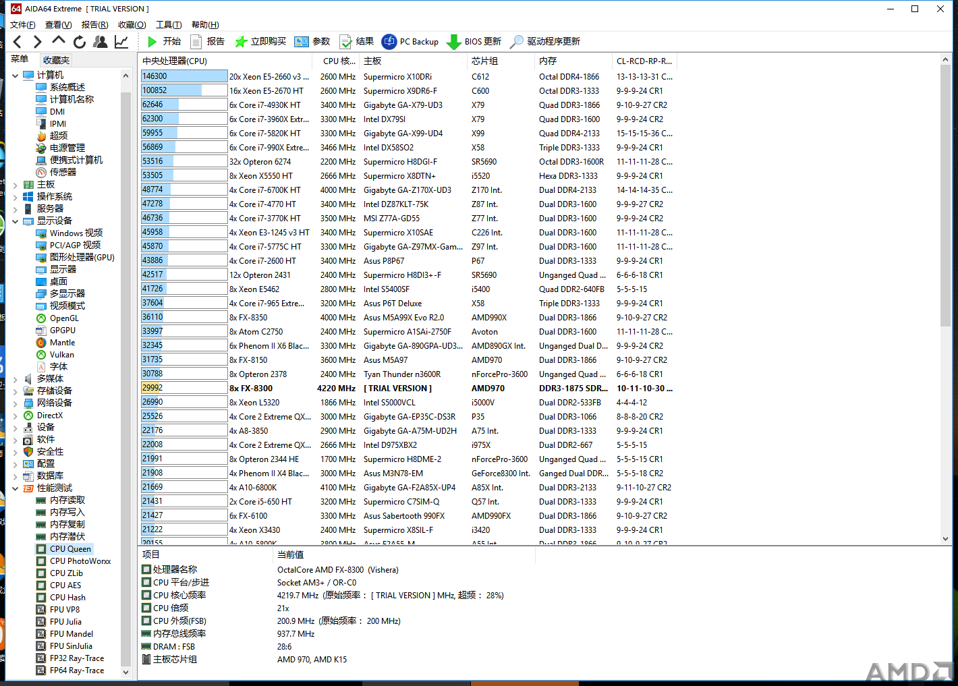The image size is (958, 686).
Task: Click the 100852 score bar
Action: pos(184,90)
